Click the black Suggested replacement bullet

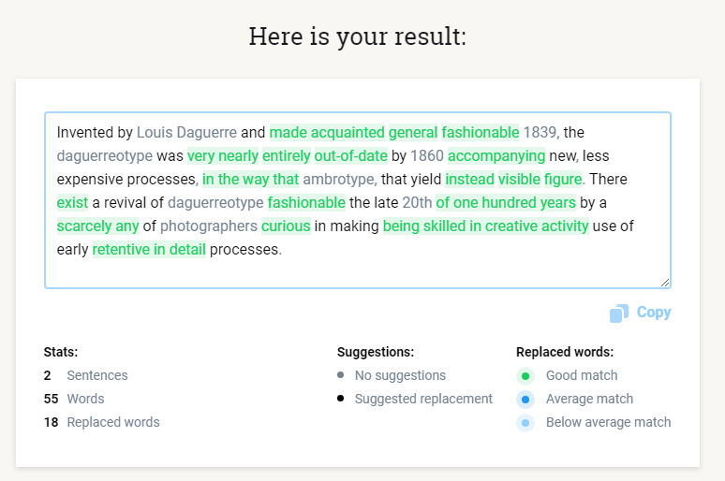click(x=341, y=399)
